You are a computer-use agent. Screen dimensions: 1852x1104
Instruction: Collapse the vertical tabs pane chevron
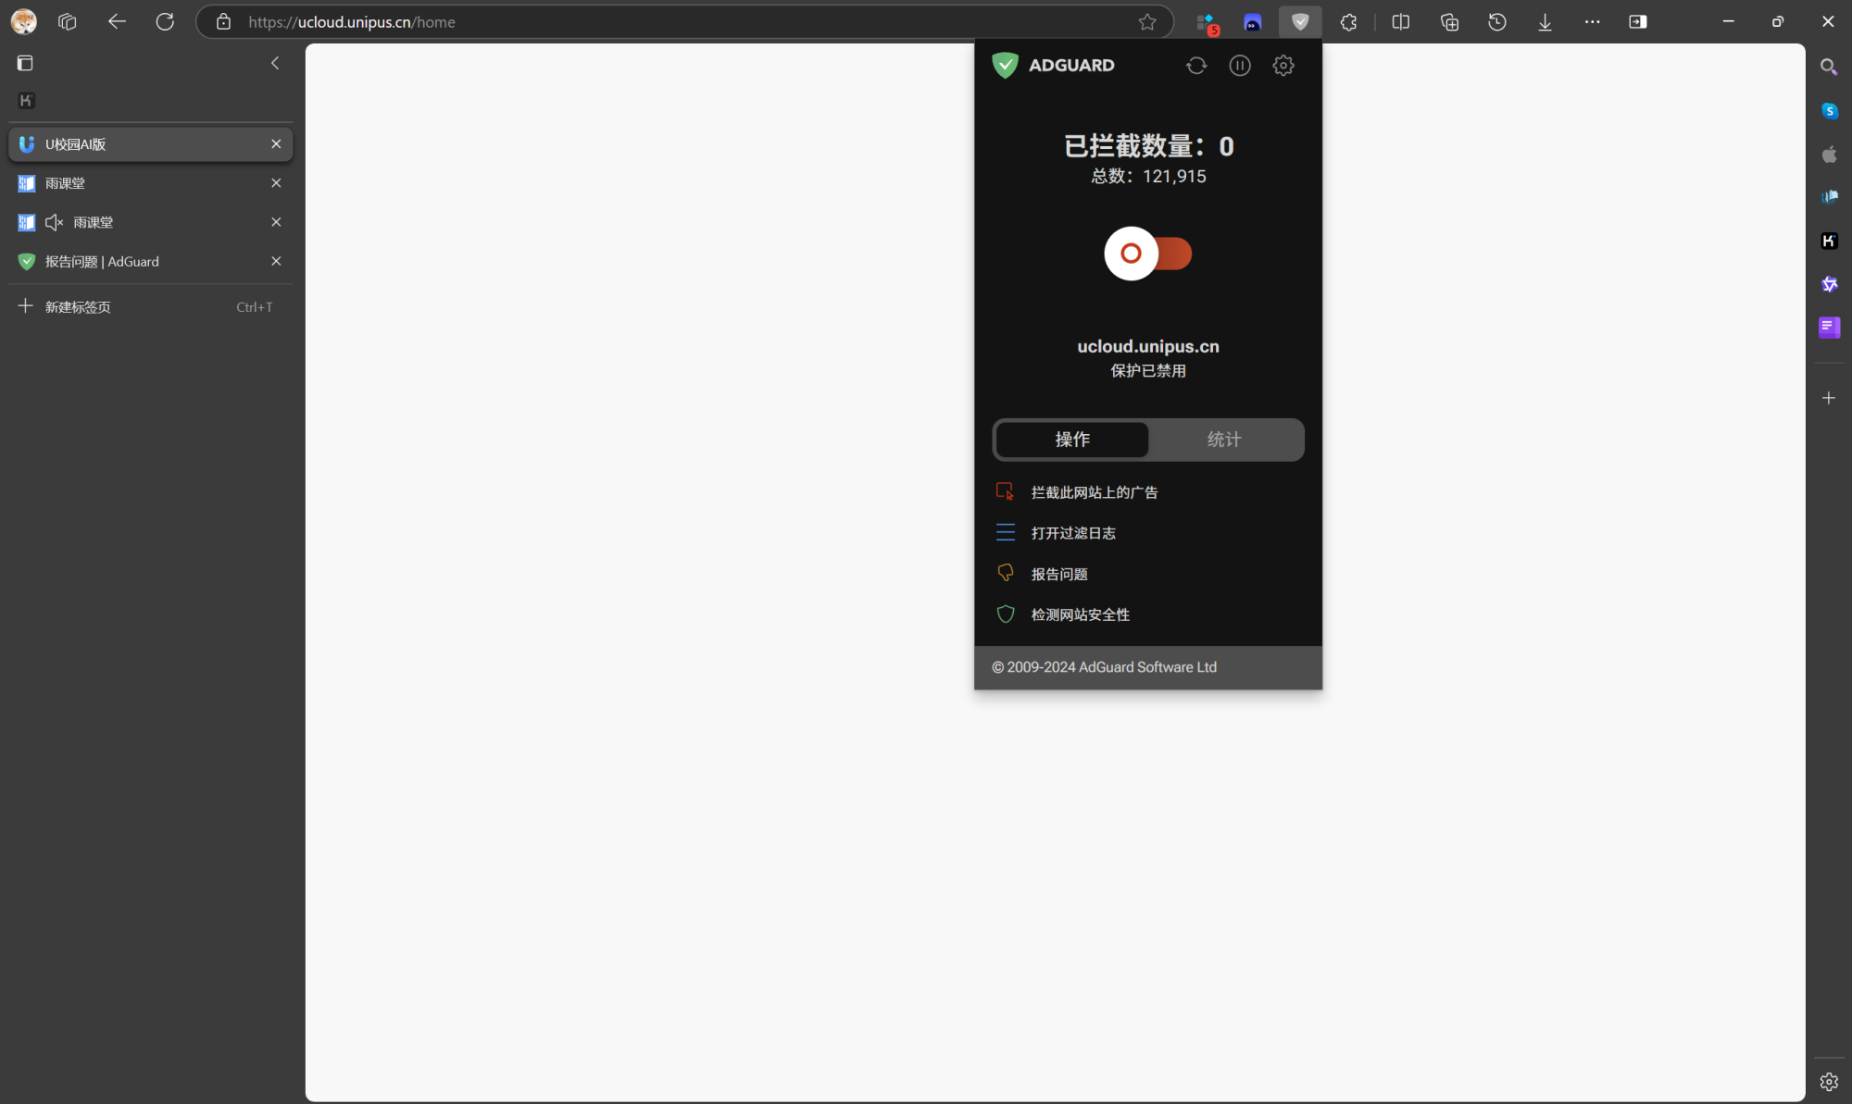click(275, 63)
